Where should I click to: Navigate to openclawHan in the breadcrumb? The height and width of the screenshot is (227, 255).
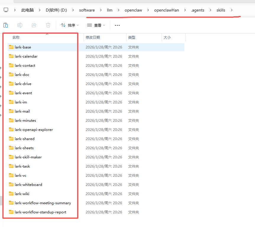coord(166,10)
